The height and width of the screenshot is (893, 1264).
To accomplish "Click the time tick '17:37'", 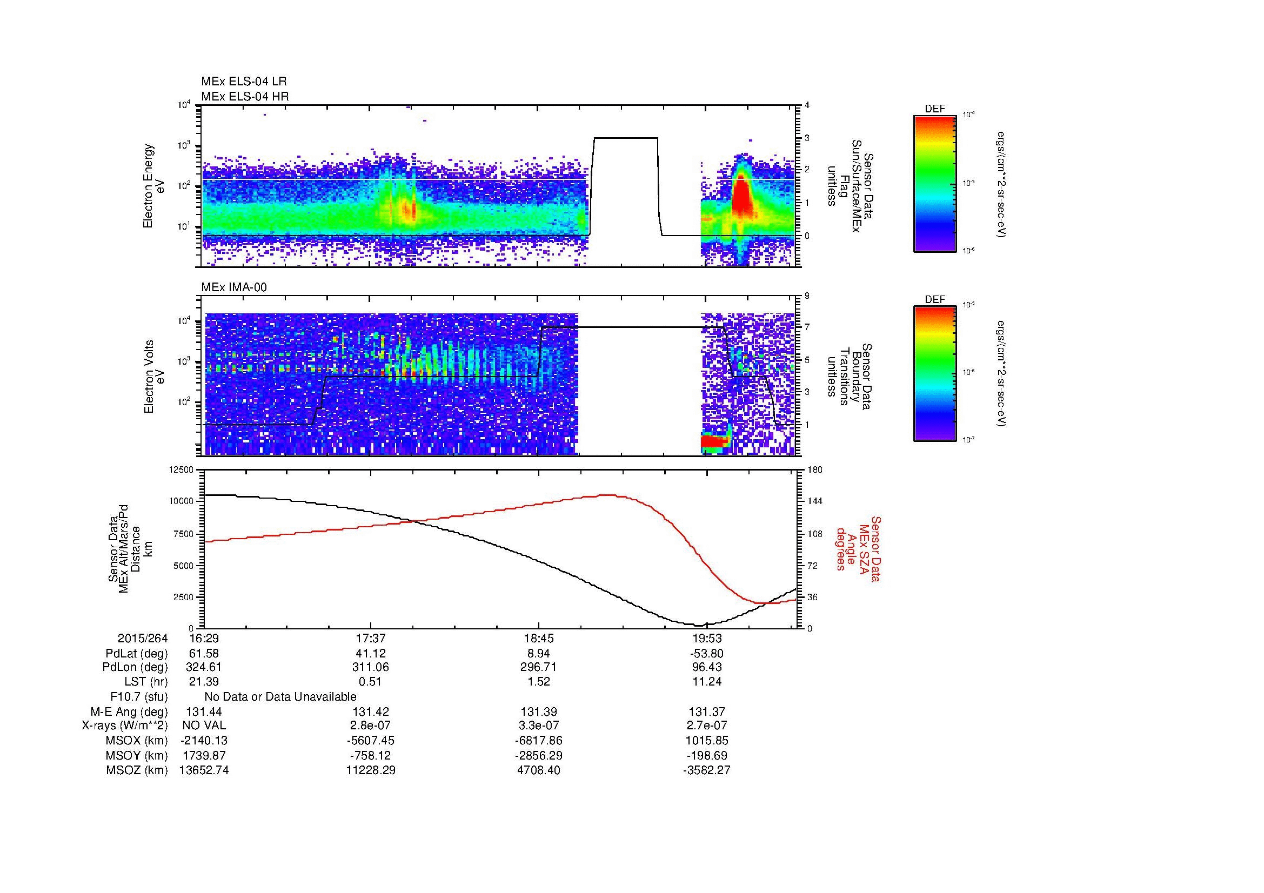I will coord(371,638).
